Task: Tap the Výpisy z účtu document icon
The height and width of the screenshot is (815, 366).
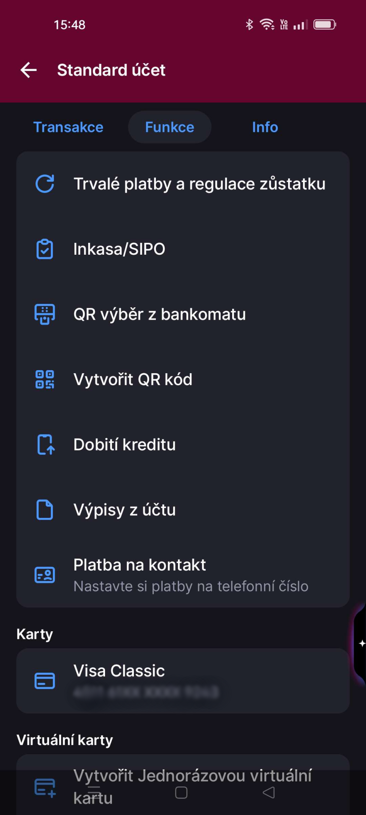Action: [45, 509]
